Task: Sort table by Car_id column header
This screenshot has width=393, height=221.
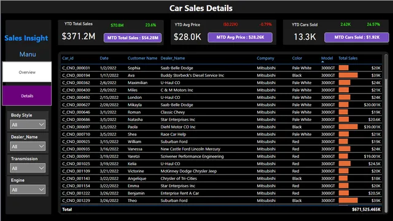Action: 68,58
